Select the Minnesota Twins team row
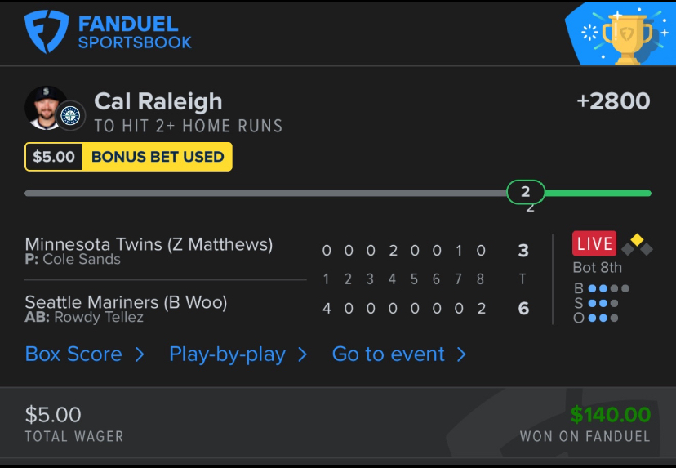676x468 pixels. point(149,250)
